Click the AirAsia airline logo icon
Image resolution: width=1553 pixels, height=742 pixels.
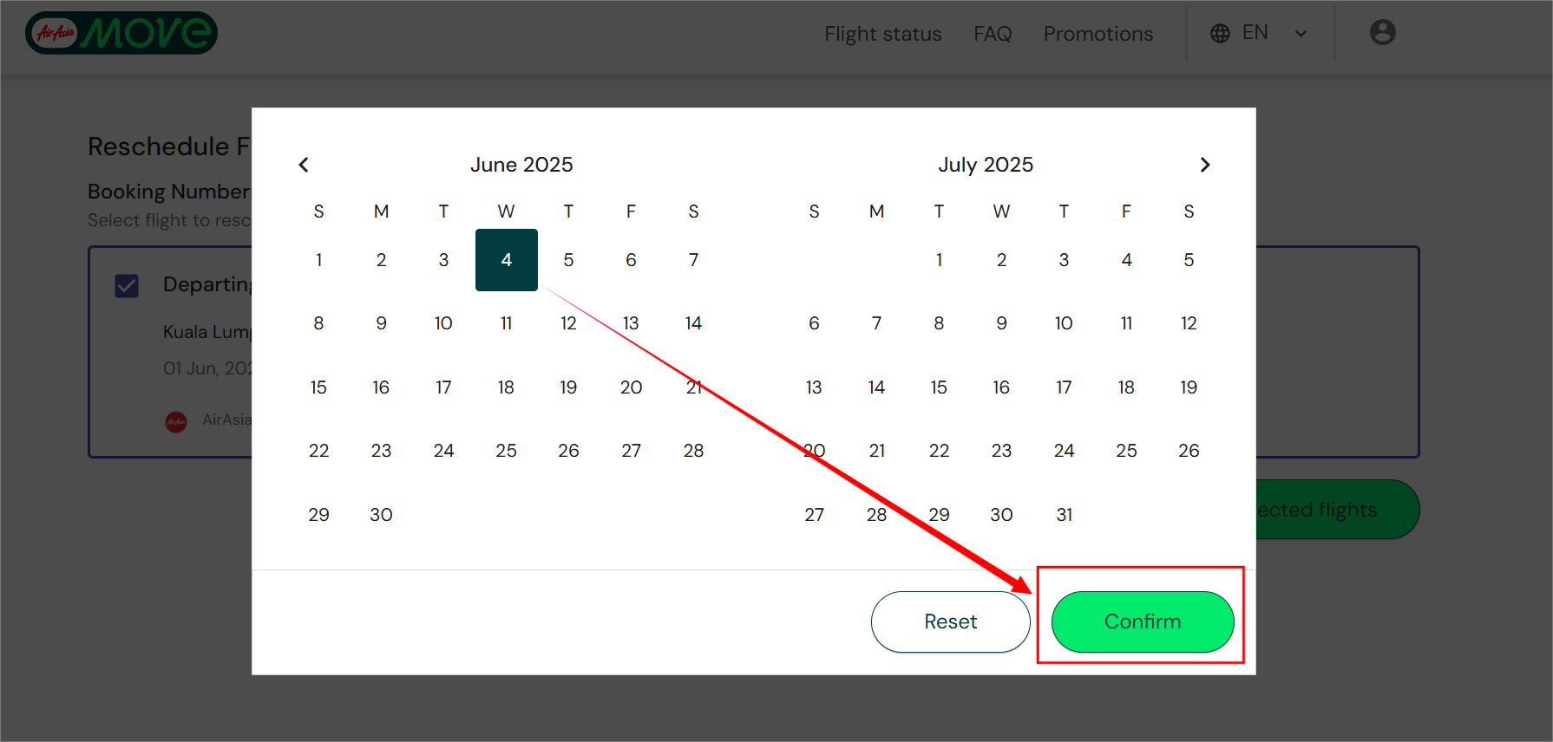point(176,421)
